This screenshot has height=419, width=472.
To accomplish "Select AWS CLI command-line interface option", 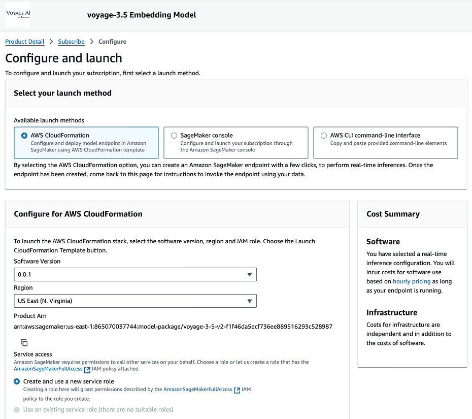I will coord(386,143).
